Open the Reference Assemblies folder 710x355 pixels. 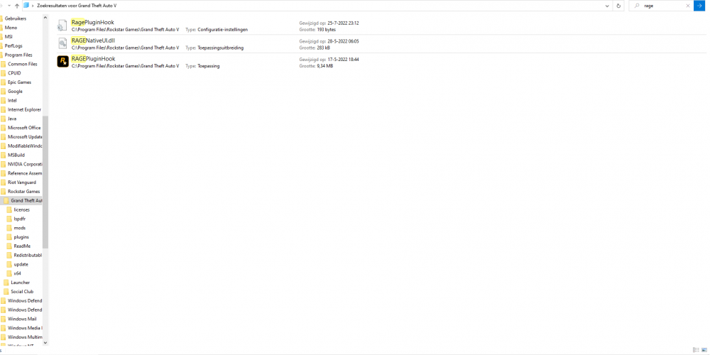click(x=25, y=173)
